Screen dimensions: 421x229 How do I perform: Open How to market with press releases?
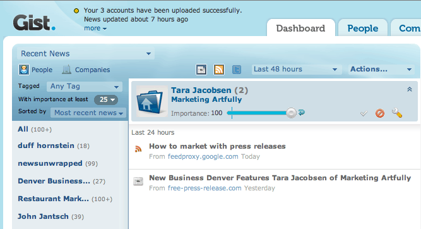pyautogui.click(x=217, y=146)
